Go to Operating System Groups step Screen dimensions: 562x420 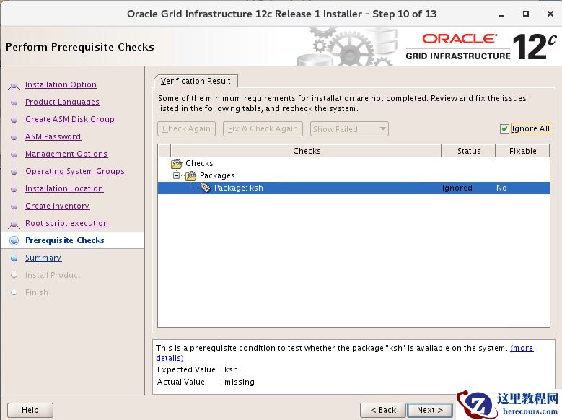tap(75, 171)
